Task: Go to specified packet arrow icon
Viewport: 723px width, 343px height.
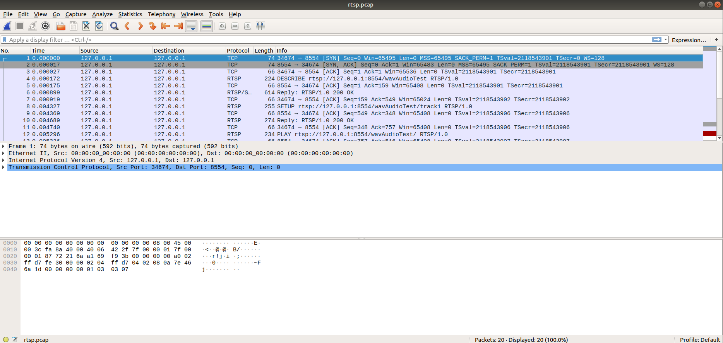Action: (153, 26)
